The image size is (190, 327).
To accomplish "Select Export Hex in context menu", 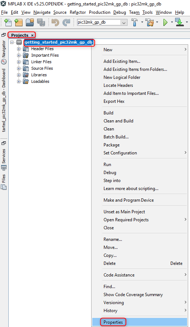I will (140, 101).
